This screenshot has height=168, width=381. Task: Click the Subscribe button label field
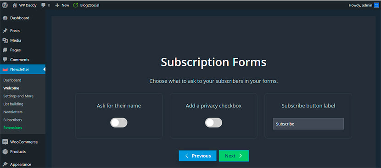tap(308, 124)
